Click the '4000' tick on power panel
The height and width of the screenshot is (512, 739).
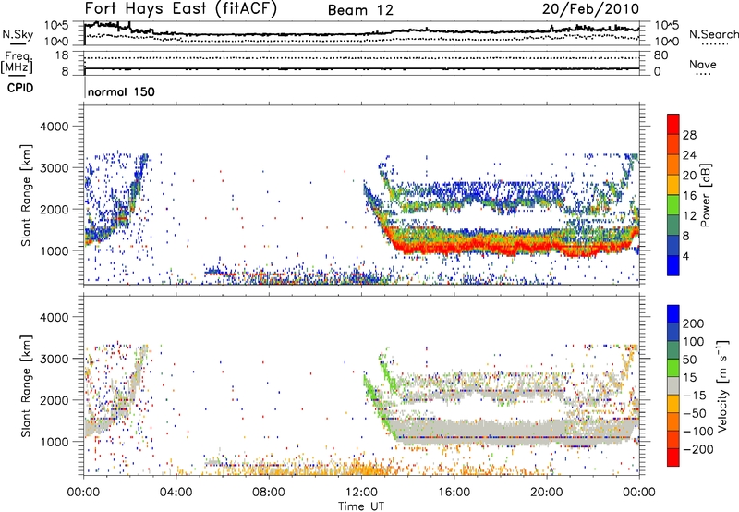point(55,127)
